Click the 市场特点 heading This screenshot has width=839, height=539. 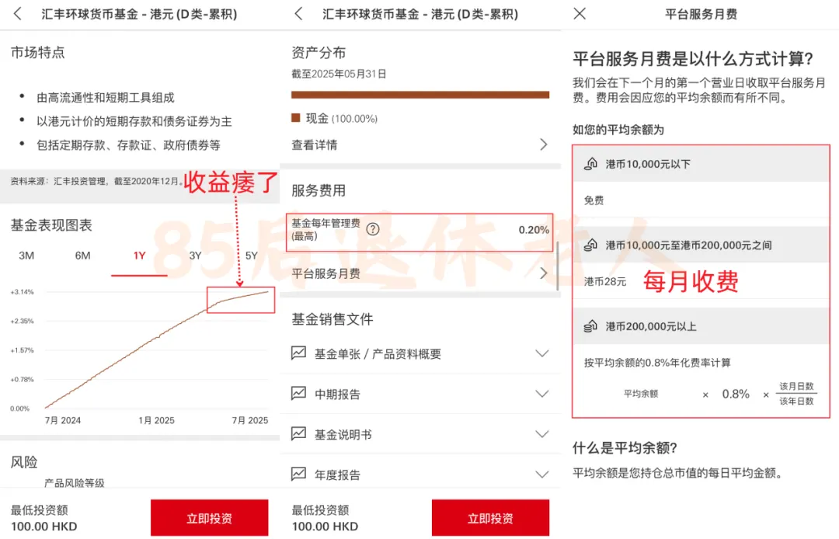tap(37, 52)
